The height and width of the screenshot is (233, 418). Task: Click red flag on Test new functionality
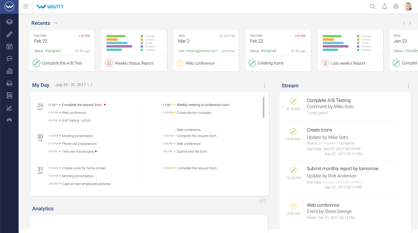click(96, 151)
